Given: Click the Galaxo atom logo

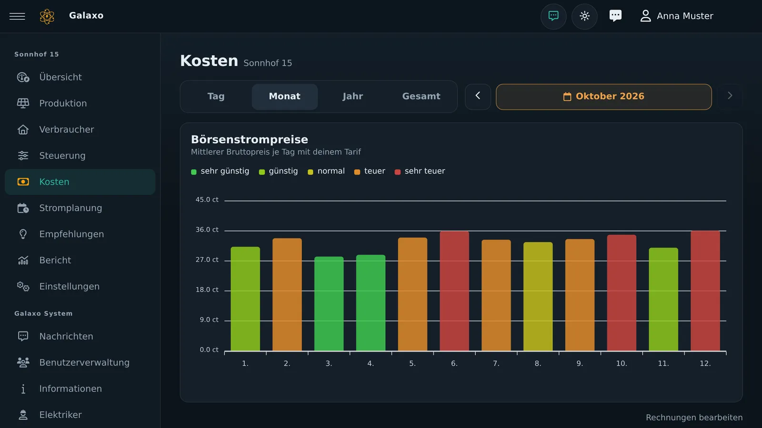Looking at the screenshot, I should (47, 16).
